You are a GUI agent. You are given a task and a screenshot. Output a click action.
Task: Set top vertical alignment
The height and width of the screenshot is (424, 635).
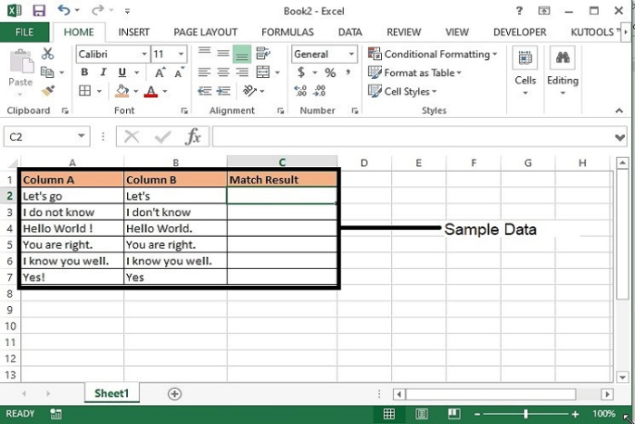pos(204,53)
